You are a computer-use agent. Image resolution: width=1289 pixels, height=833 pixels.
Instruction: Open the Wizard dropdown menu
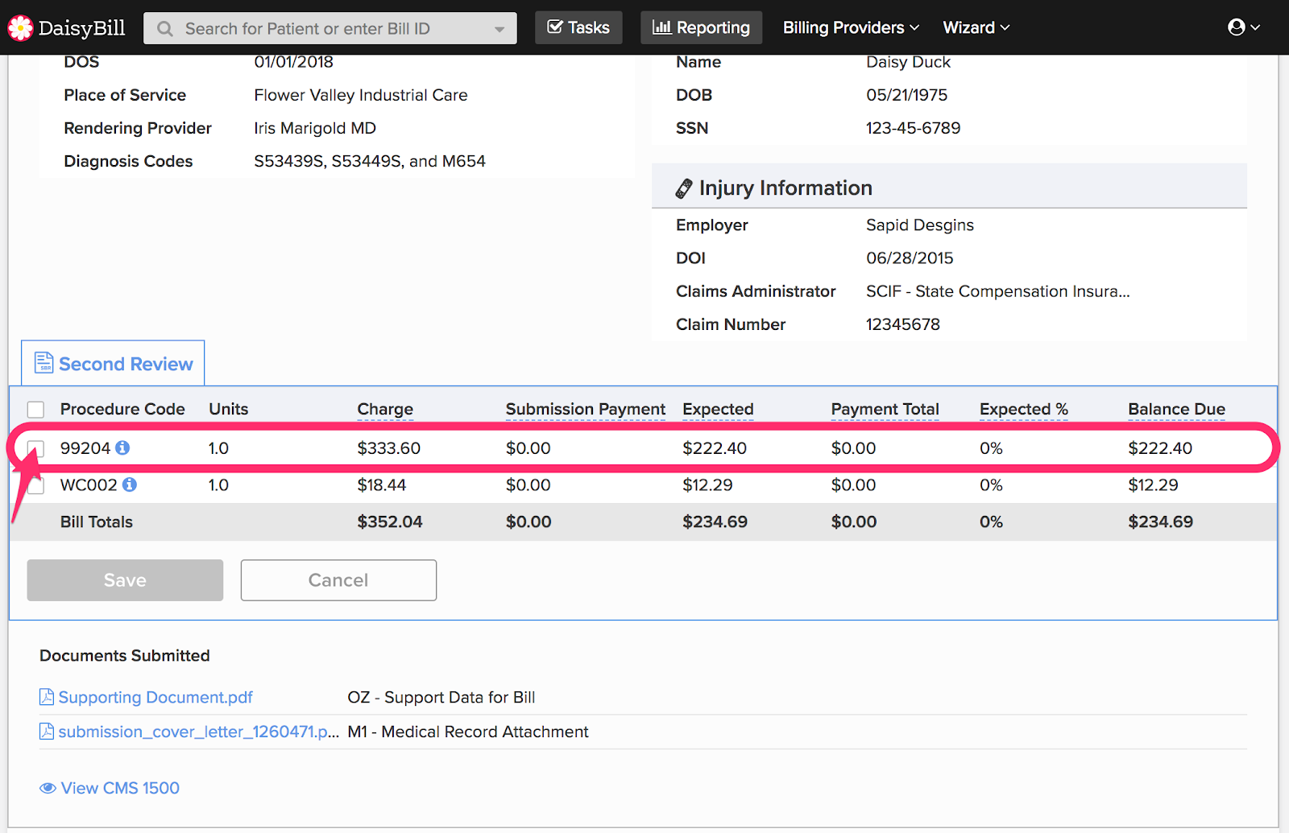click(x=976, y=28)
